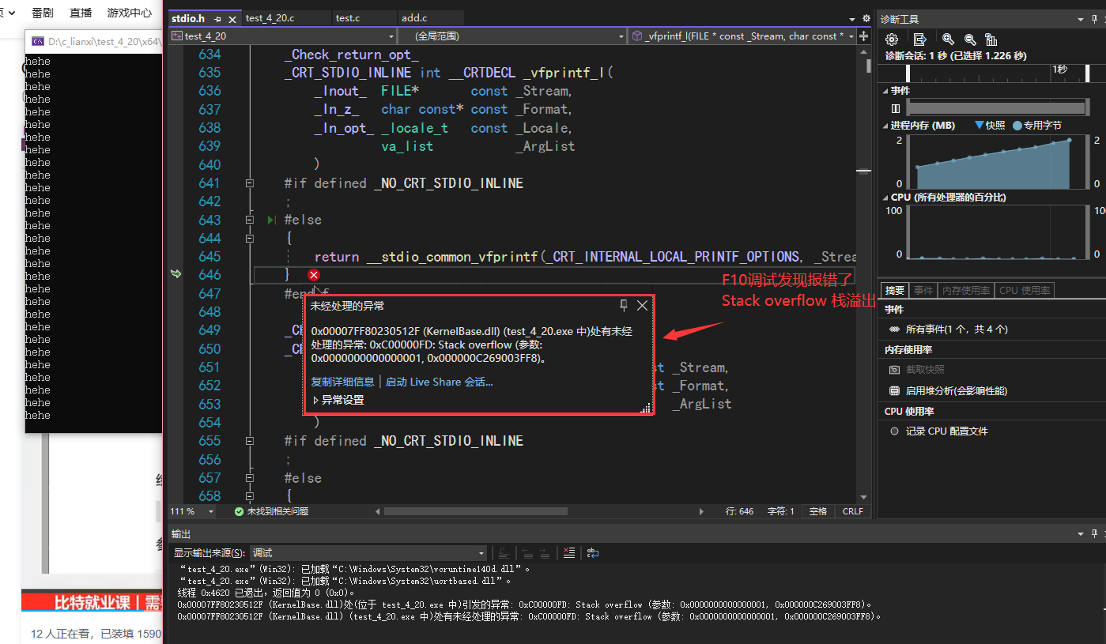
Task: Click the CRLF line ending indicator
Action: (x=853, y=511)
